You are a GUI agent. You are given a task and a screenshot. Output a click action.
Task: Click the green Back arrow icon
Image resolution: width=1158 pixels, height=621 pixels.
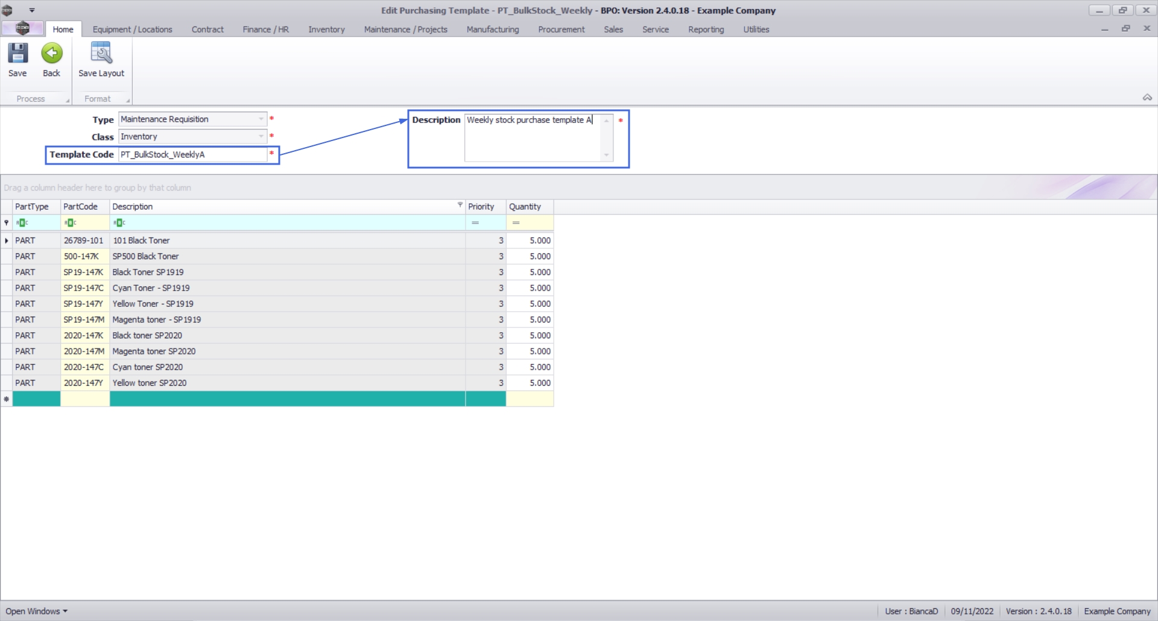click(x=52, y=53)
